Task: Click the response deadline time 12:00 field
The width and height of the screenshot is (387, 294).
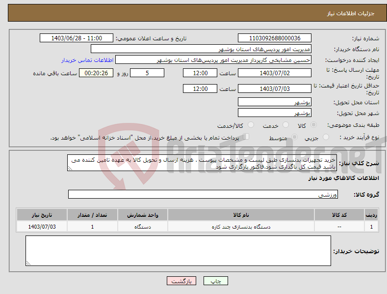Action: (x=200, y=73)
